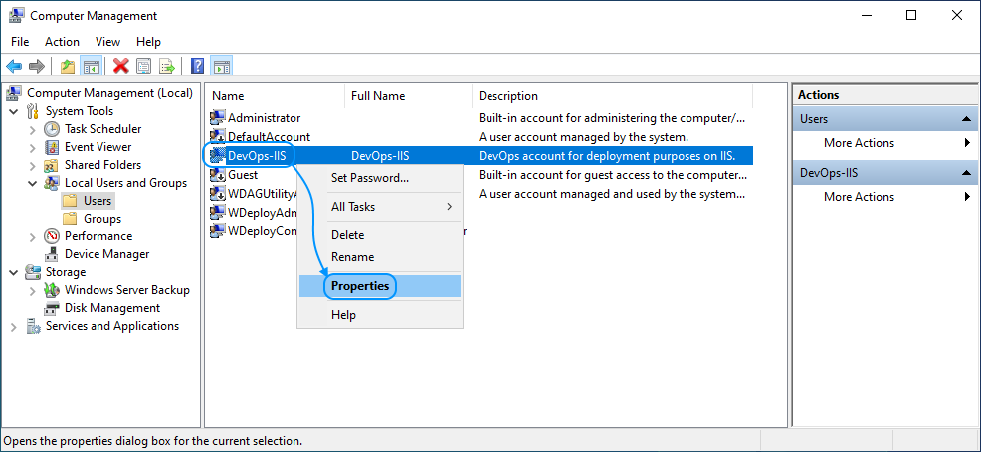Click the Event Viewer icon
This screenshot has height=452, width=981.
(x=52, y=147)
